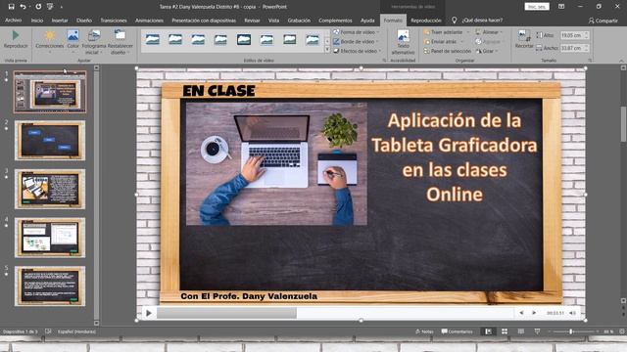The height and width of the screenshot is (352, 627).
Task: Switch to Normal view in status bar
Action: (x=488, y=331)
